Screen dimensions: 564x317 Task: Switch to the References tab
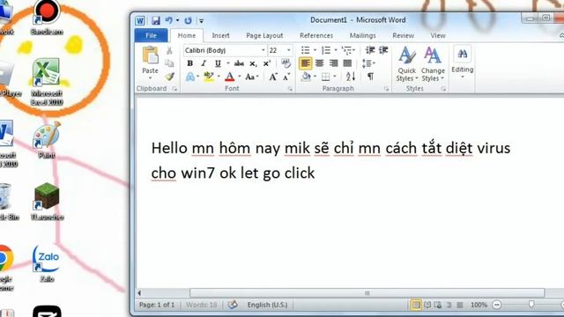coord(316,35)
